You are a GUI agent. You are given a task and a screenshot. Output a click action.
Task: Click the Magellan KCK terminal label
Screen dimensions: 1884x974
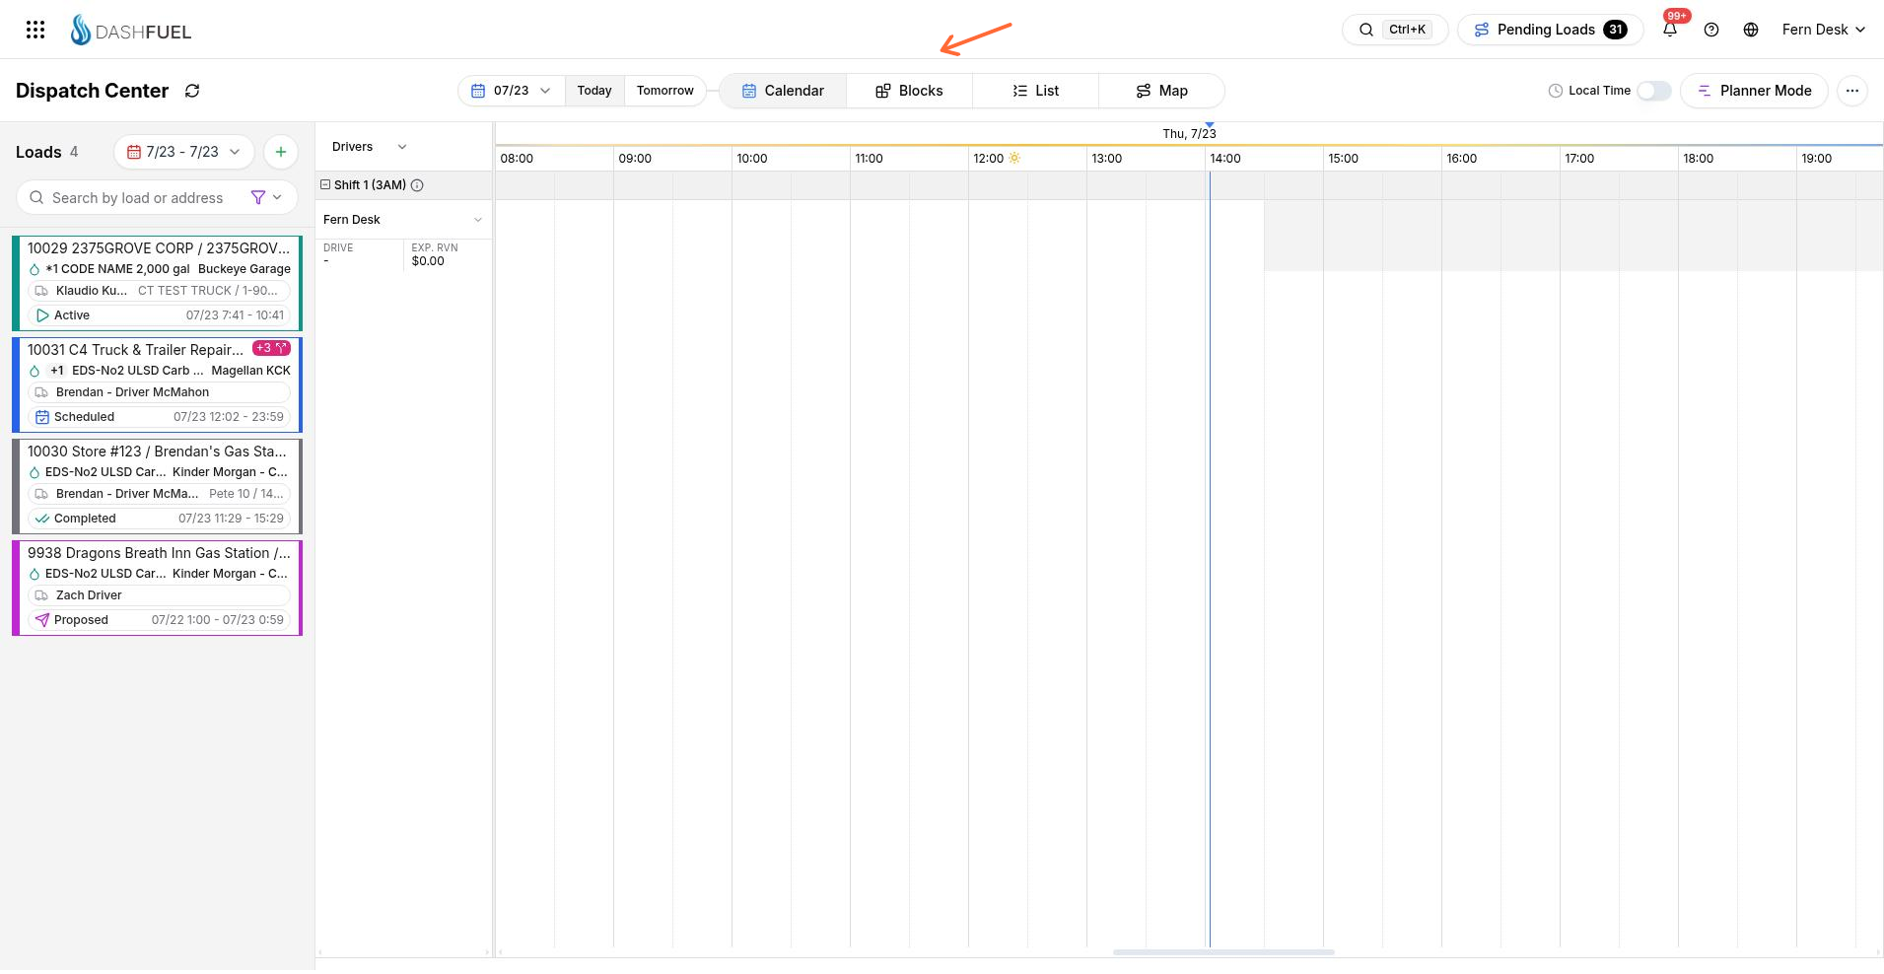point(250,371)
